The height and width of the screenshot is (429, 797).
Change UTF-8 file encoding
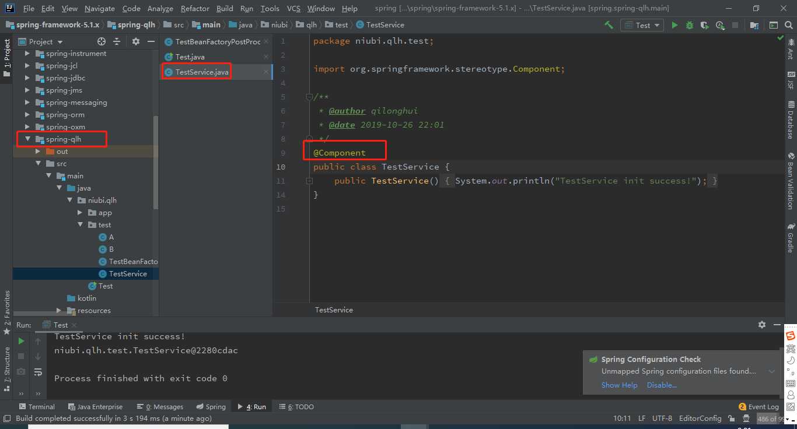tap(662, 419)
